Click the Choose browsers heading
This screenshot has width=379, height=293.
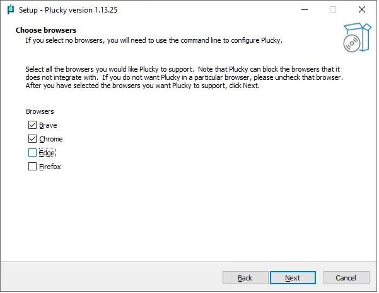tap(47, 30)
